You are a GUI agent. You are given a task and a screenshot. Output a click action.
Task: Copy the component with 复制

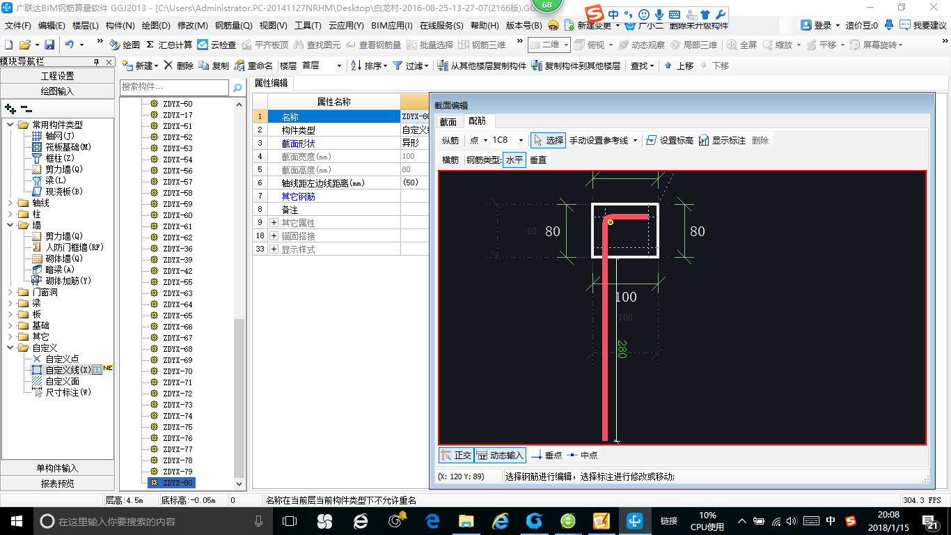coord(214,65)
